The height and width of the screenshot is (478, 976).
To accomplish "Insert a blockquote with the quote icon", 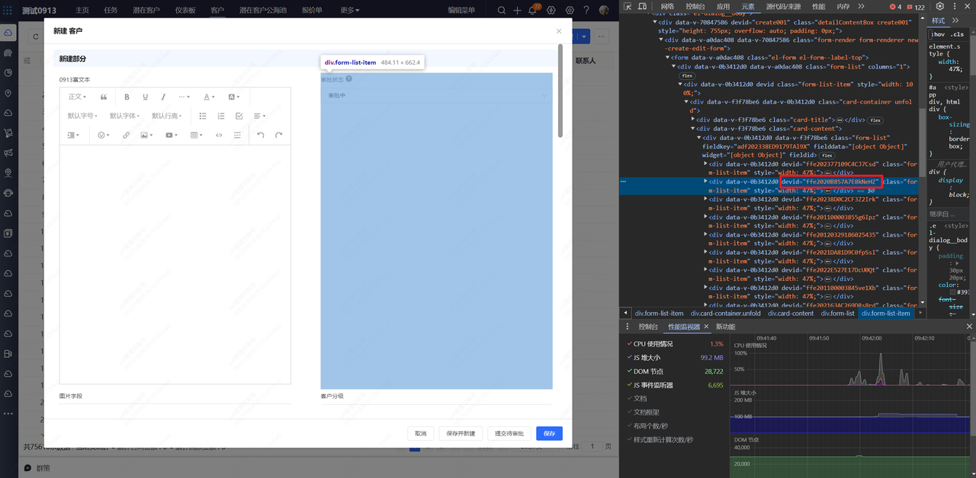I will point(104,97).
